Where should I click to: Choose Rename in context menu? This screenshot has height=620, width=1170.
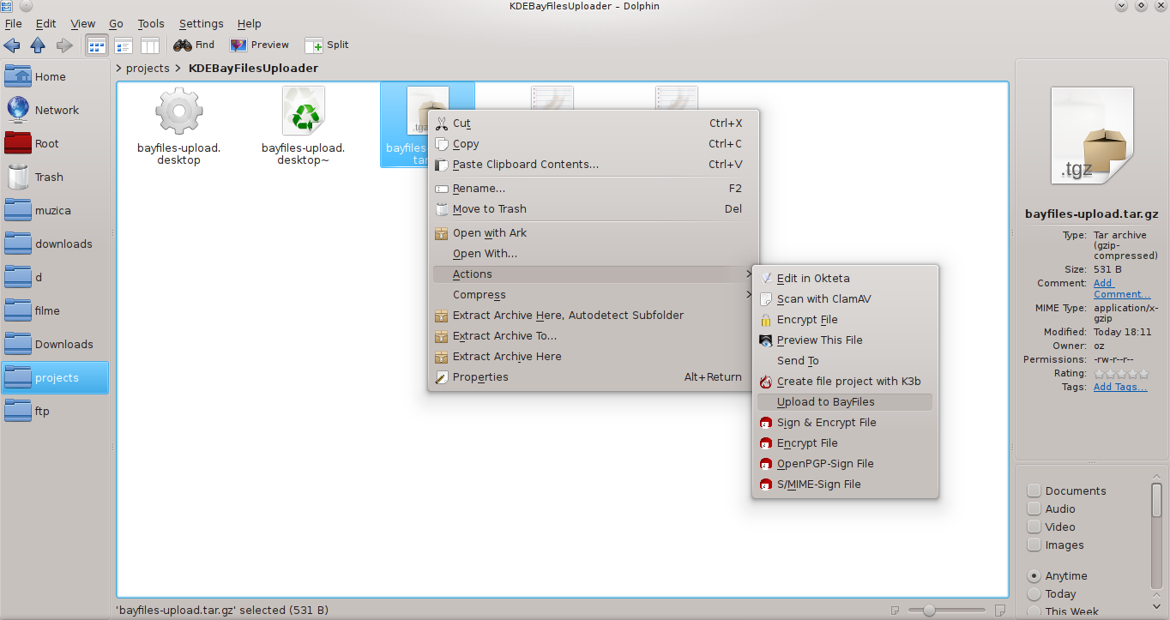tap(593, 189)
